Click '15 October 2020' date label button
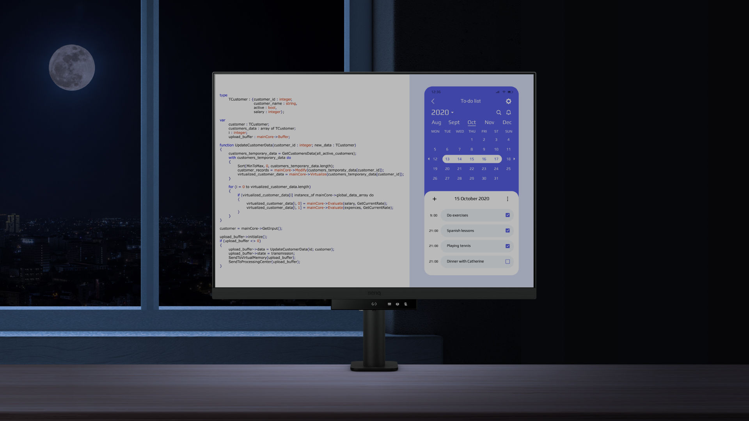Screen dimensions: 749x421 [471, 198]
